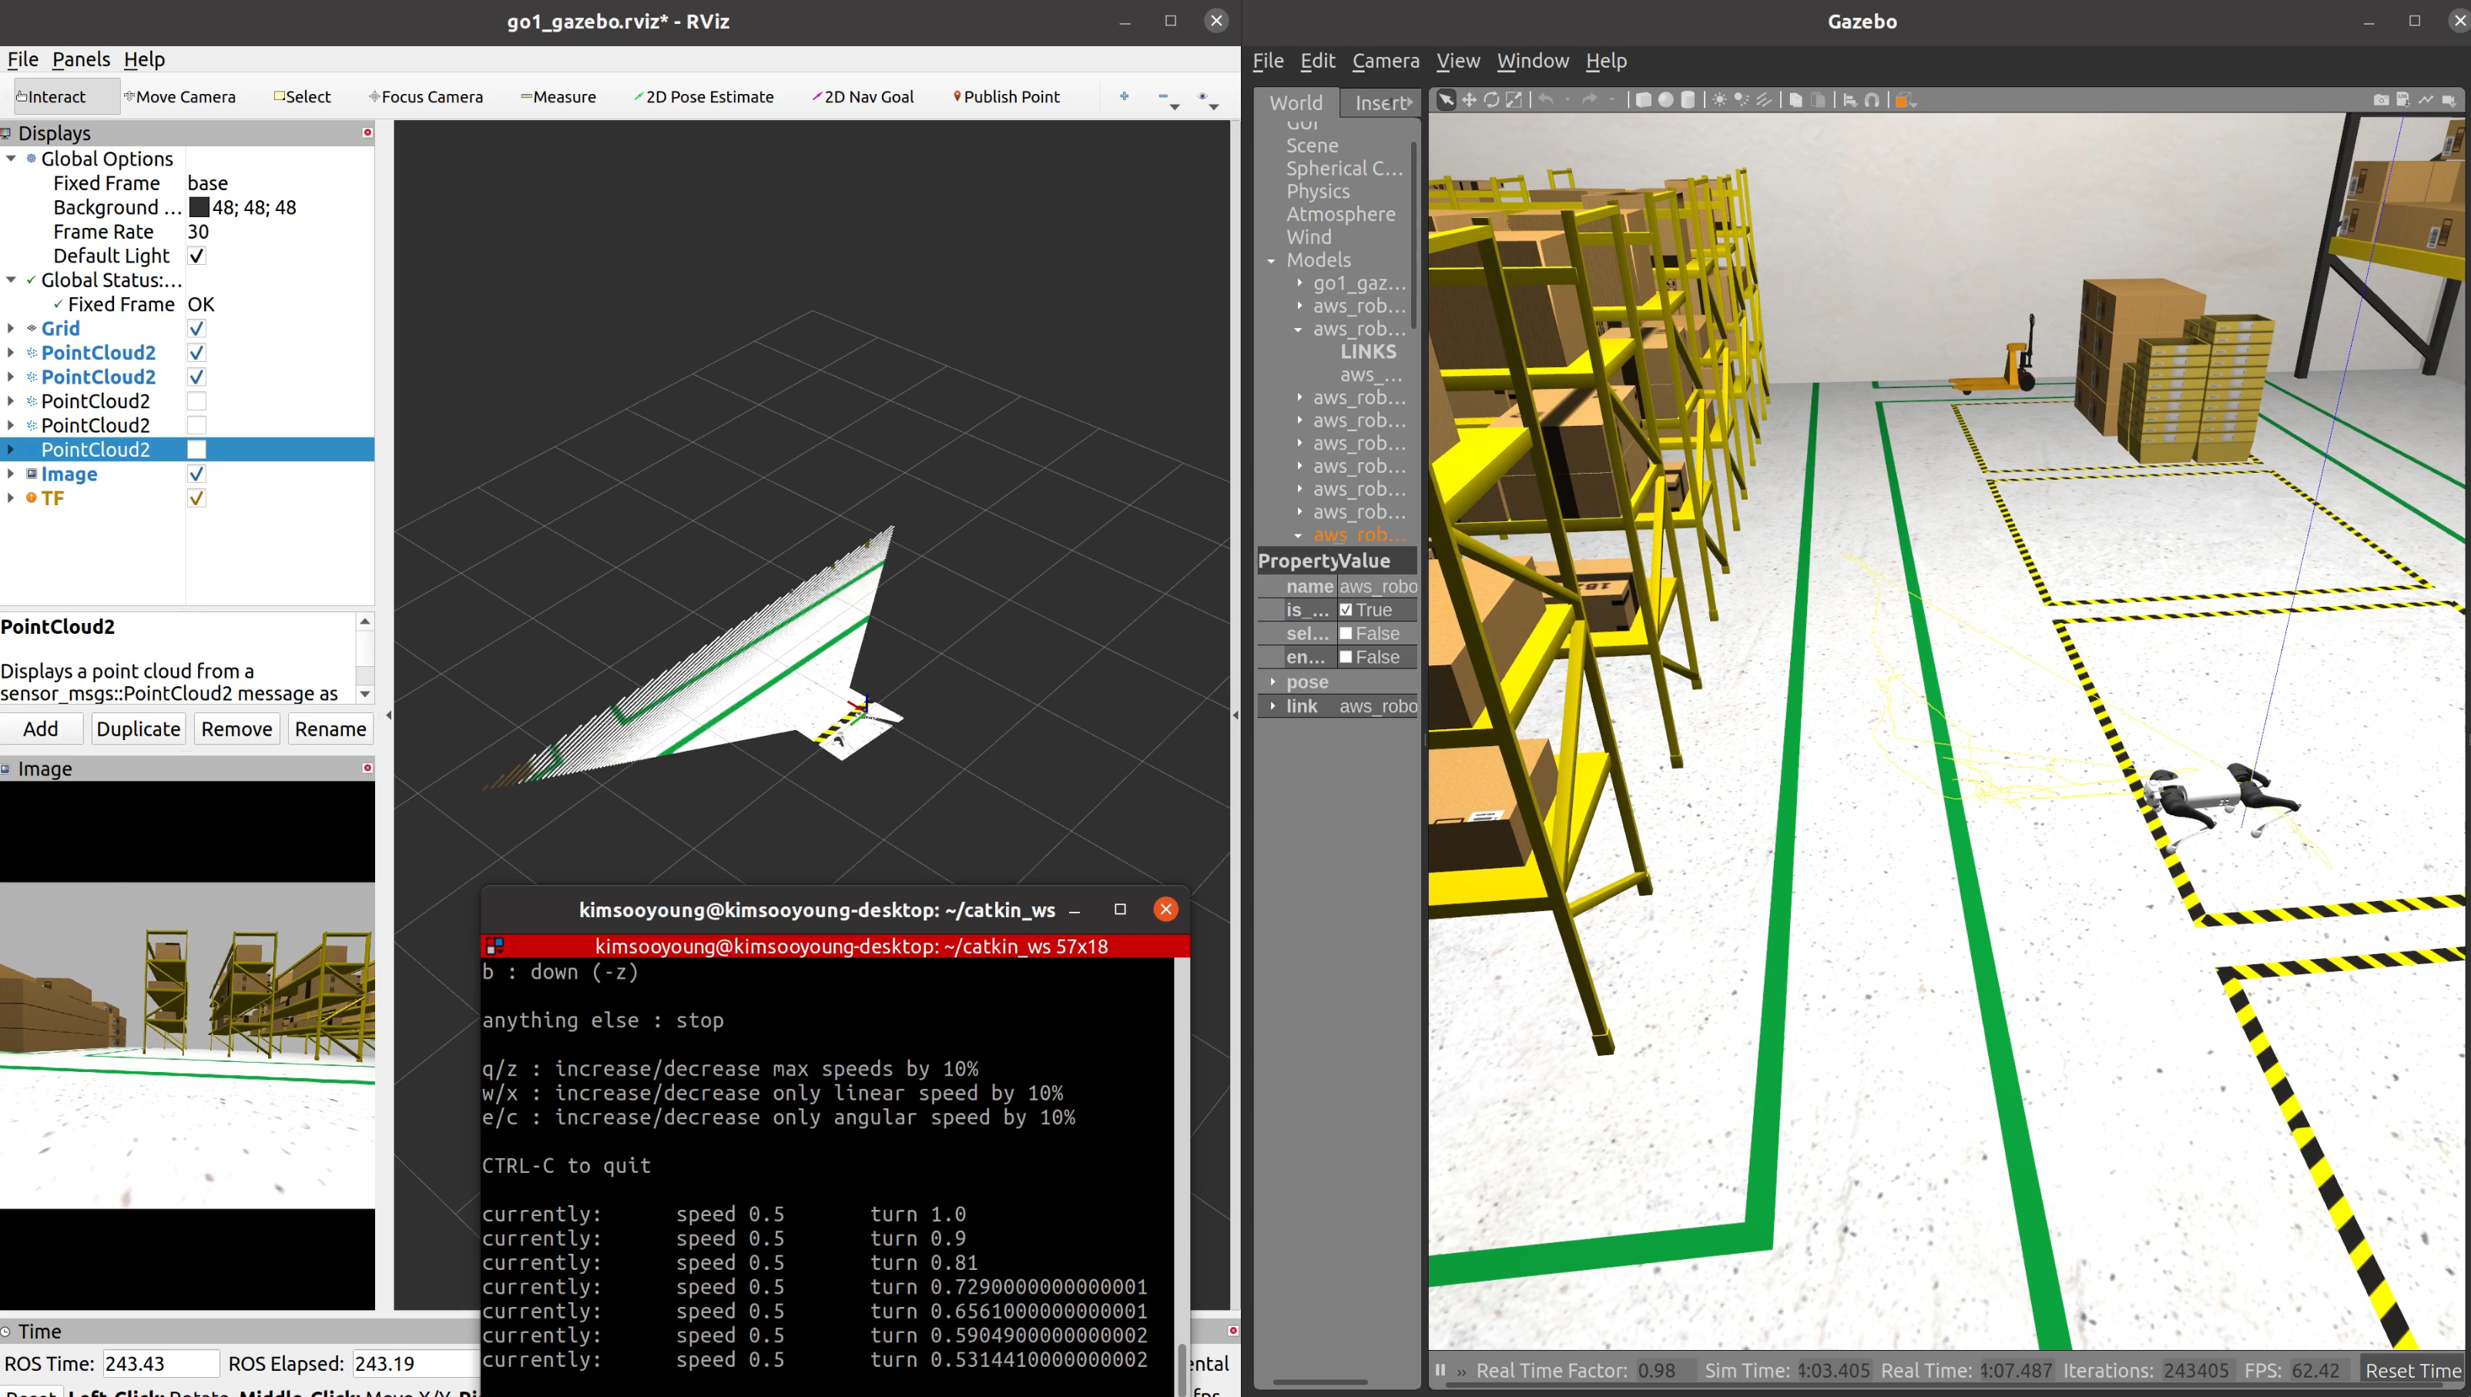Pause the Gazebo simulation

1440,1370
